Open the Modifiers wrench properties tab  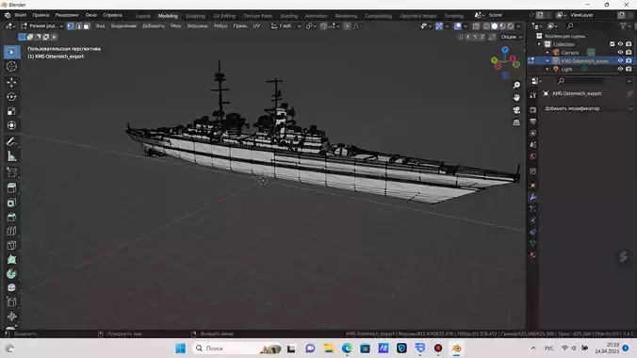pyautogui.click(x=533, y=197)
